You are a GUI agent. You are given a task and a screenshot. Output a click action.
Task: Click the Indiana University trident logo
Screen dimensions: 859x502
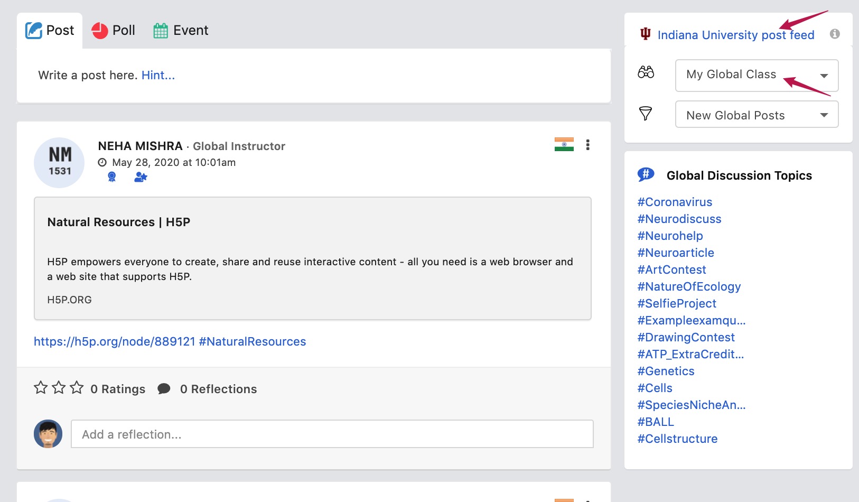[x=645, y=34]
